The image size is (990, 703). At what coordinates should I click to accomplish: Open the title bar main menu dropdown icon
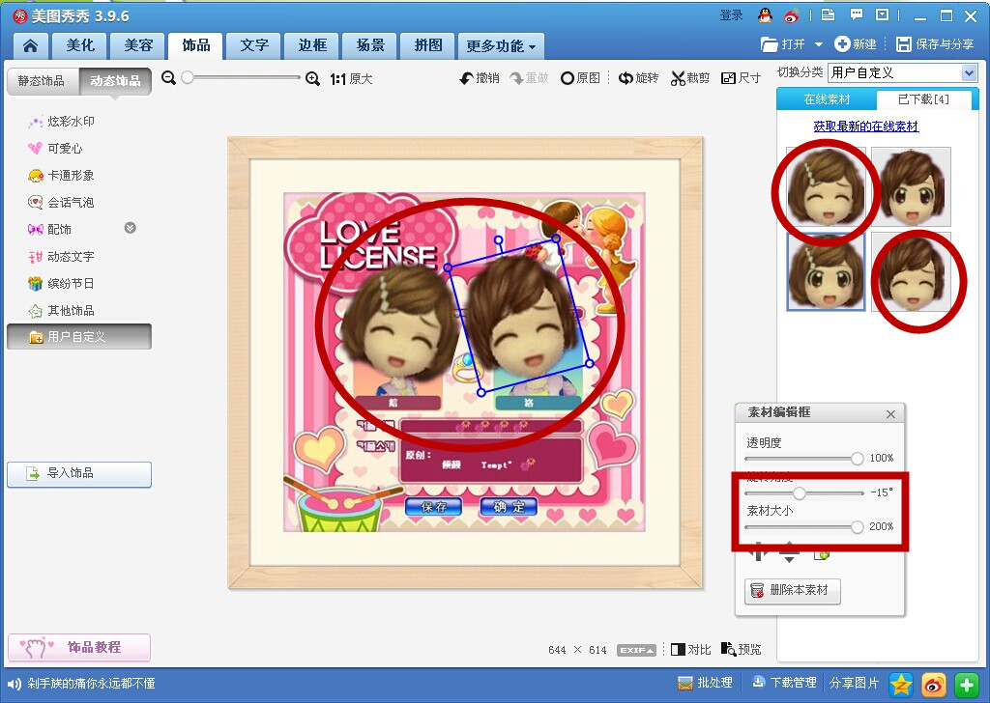(x=883, y=15)
